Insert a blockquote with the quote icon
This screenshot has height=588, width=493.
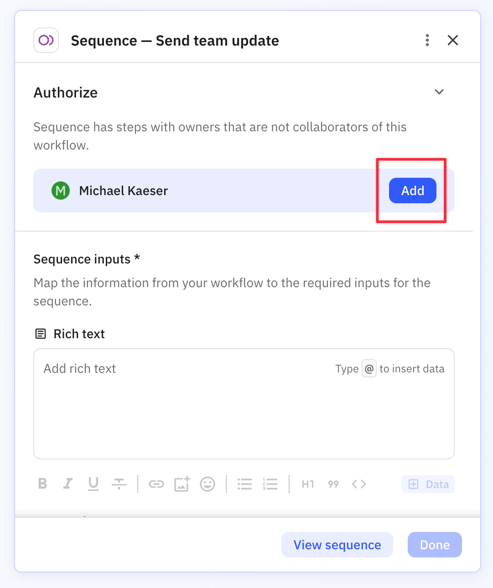click(x=333, y=484)
